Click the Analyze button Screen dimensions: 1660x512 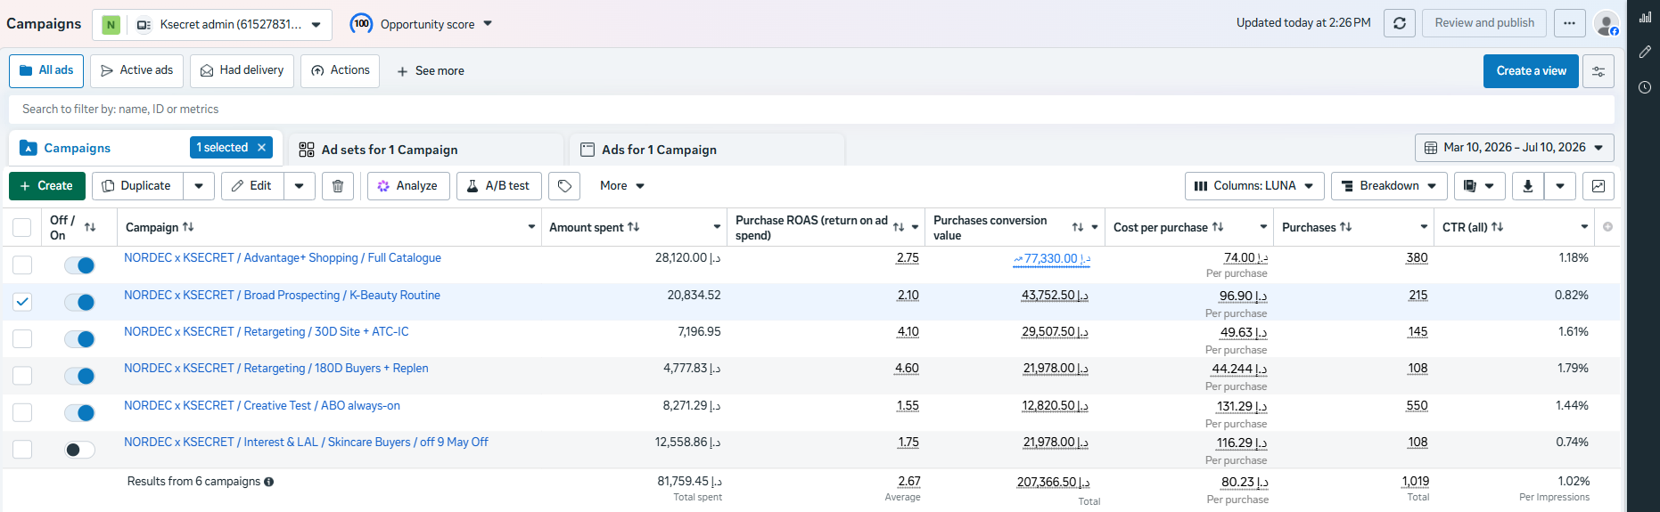pyautogui.click(x=407, y=186)
